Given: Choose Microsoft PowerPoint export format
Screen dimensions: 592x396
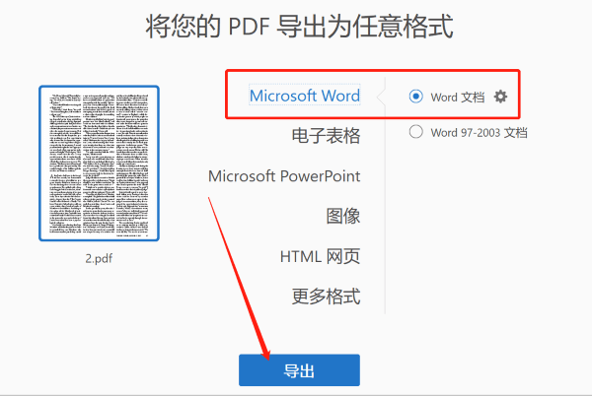Looking at the screenshot, I should point(284,176).
